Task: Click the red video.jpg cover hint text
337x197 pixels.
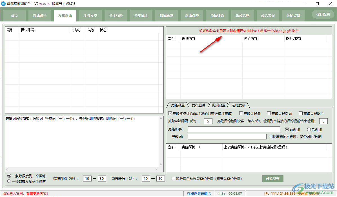Action: click(249, 30)
